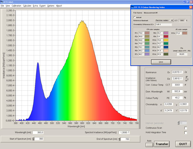Open the Options menu
Viewport: 193px width, 149px height.
click(51, 6)
